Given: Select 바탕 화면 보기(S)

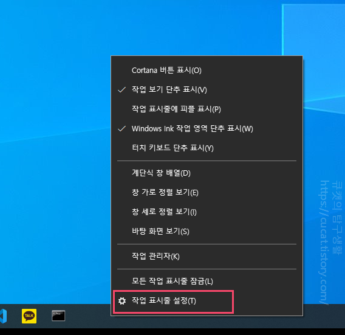Looking at the screenshot, I should coord(207,231).
